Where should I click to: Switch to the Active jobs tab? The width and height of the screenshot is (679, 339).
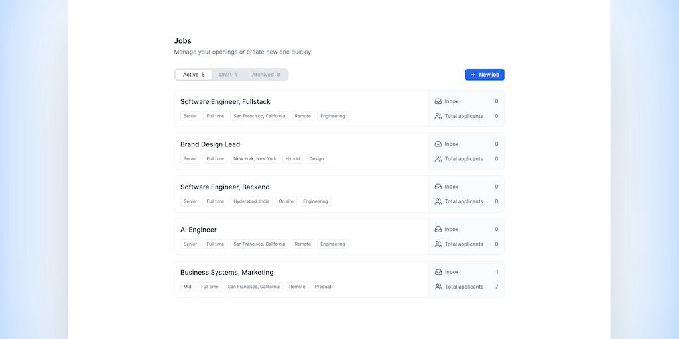point(194,75)
